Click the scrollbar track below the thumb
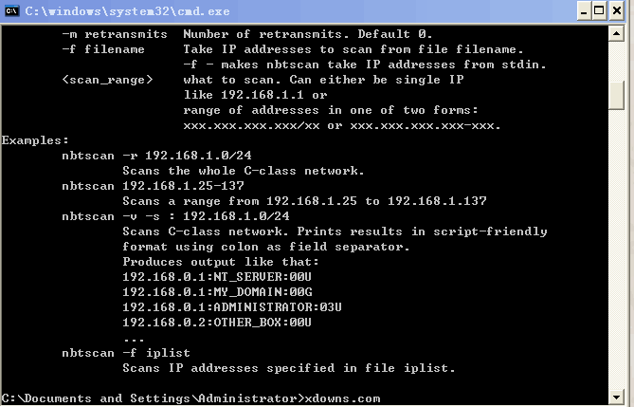This screenshot has width=634, height=407. pyautogui.click(x=616, y=250)
